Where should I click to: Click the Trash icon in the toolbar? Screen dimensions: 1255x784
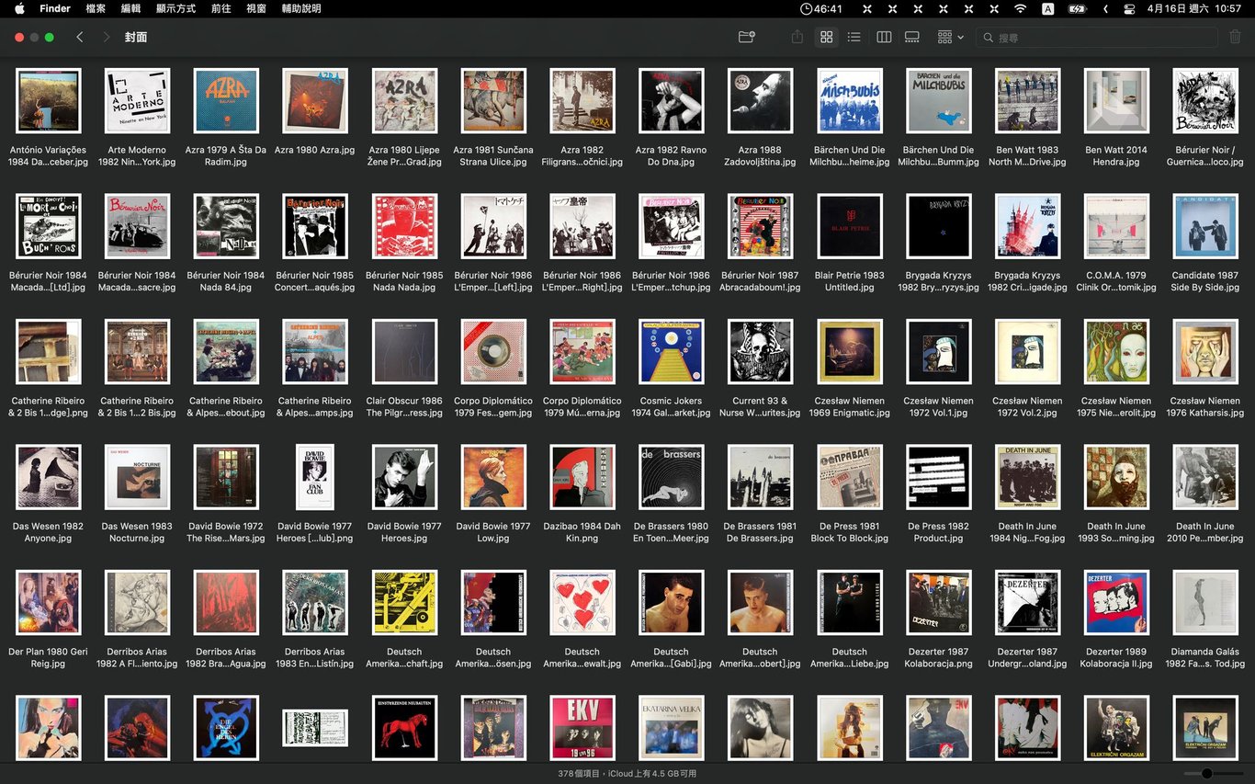pyautogui.click(x=1236, y=37)
